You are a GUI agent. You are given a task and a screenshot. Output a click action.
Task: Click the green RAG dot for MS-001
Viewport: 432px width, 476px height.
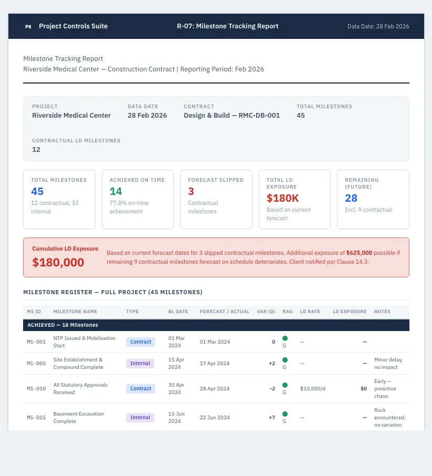[285, 338]
